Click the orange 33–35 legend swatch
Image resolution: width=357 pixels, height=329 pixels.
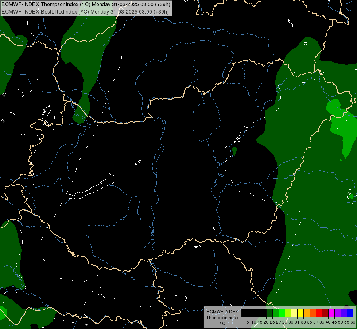click(x=307, y=313)
